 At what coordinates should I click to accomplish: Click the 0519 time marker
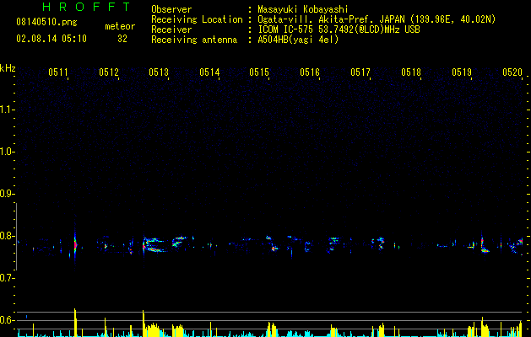[462, 72]
